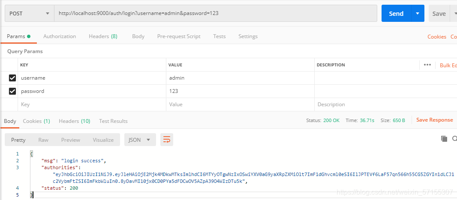Select the Visualize view
457x200 pixels.
[103, 140]
